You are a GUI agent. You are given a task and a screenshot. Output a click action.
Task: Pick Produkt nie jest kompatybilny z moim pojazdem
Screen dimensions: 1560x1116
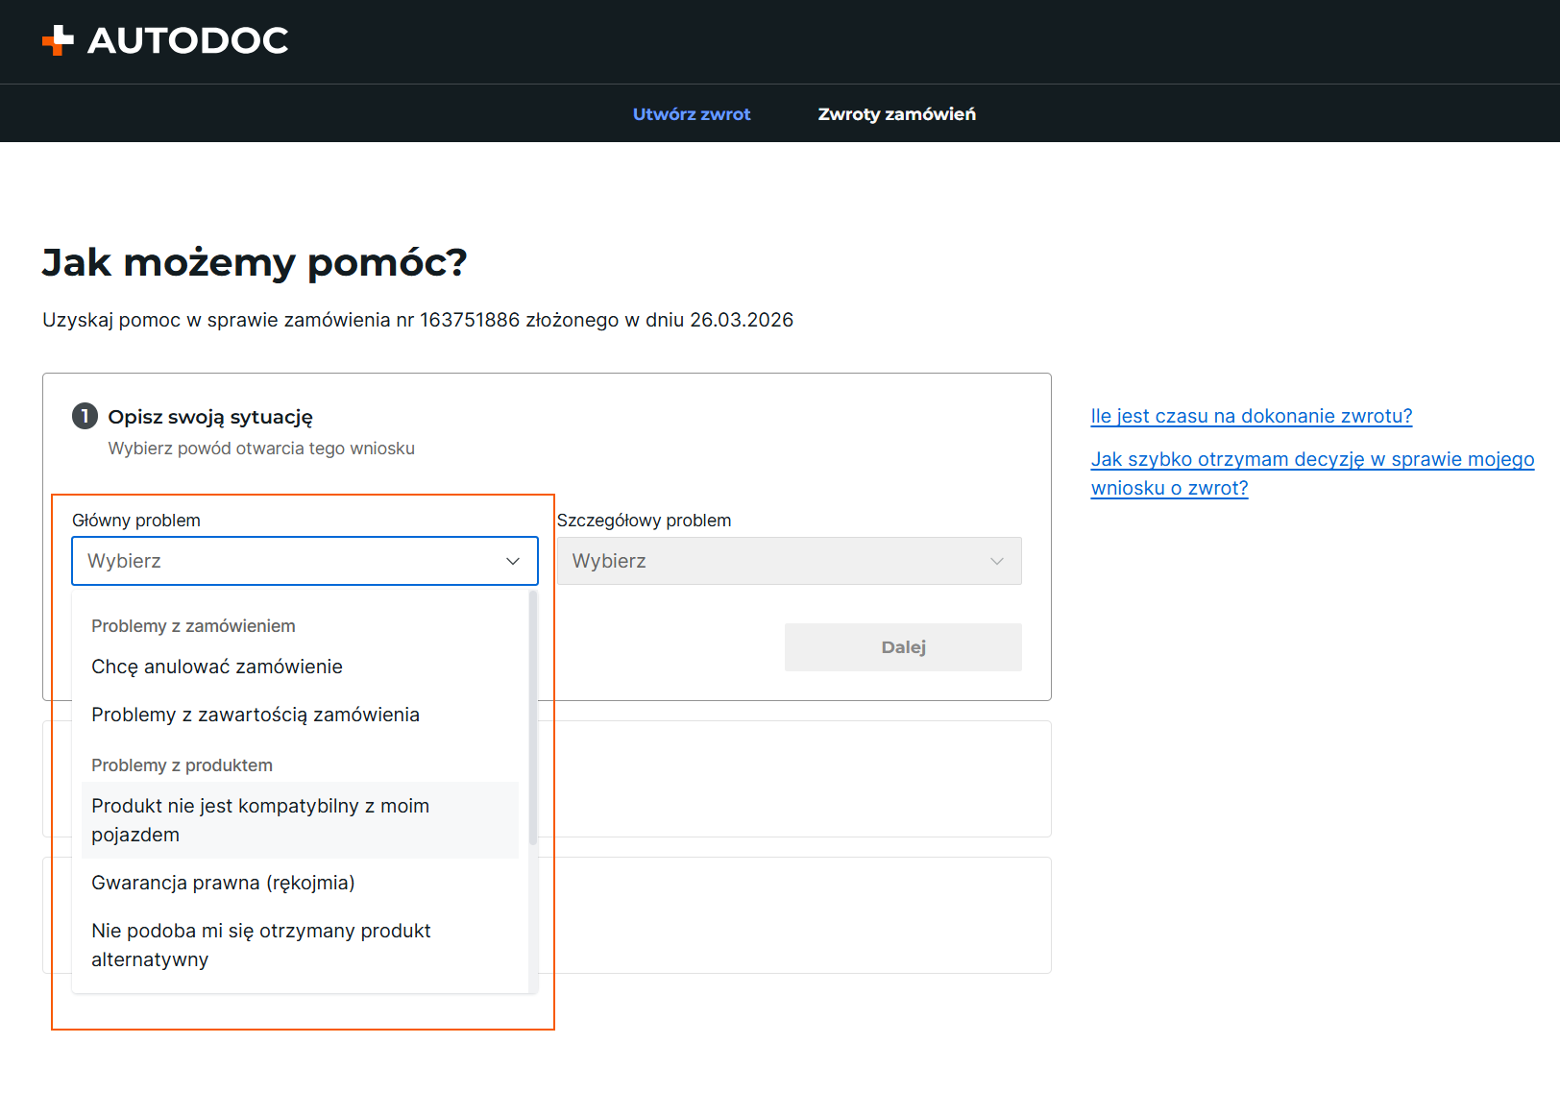pyautogui.click(x=300, y=820)
